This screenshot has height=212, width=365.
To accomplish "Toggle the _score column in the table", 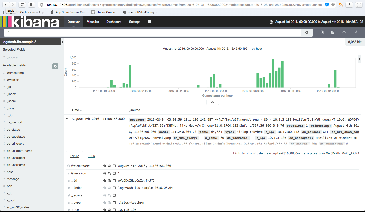I will [114, 196].
